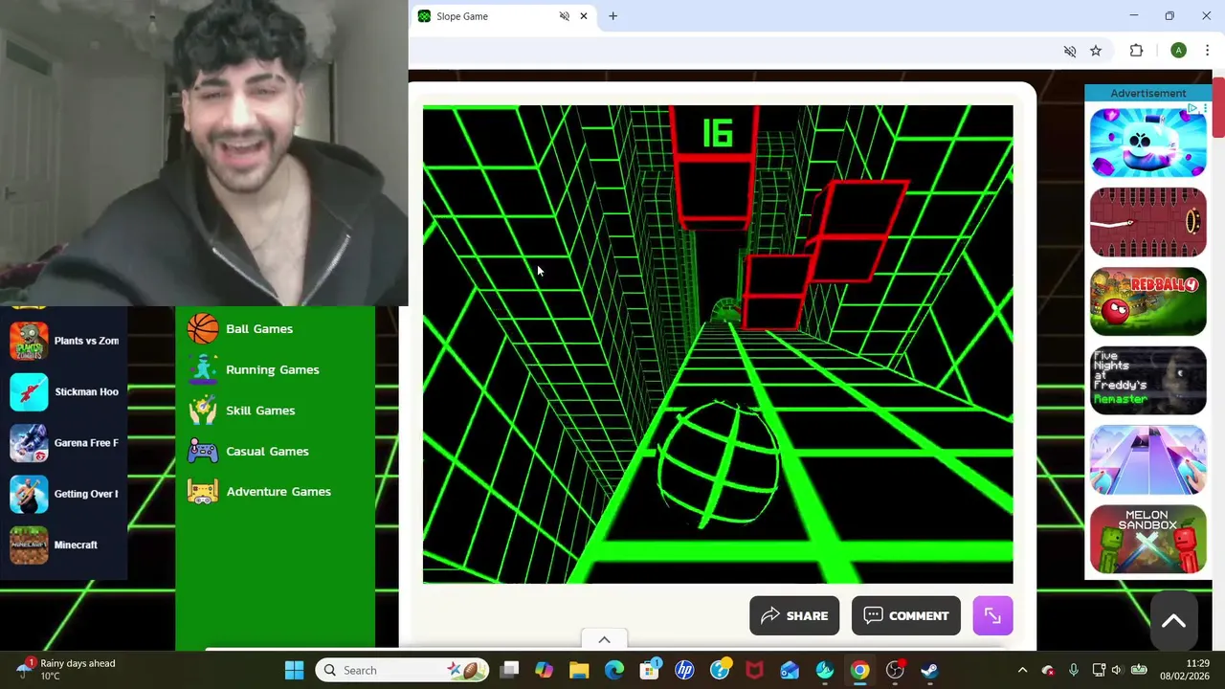Bookmark this page with the star icon
The height and width of the screenshot is (689, 1225).
1096,51
